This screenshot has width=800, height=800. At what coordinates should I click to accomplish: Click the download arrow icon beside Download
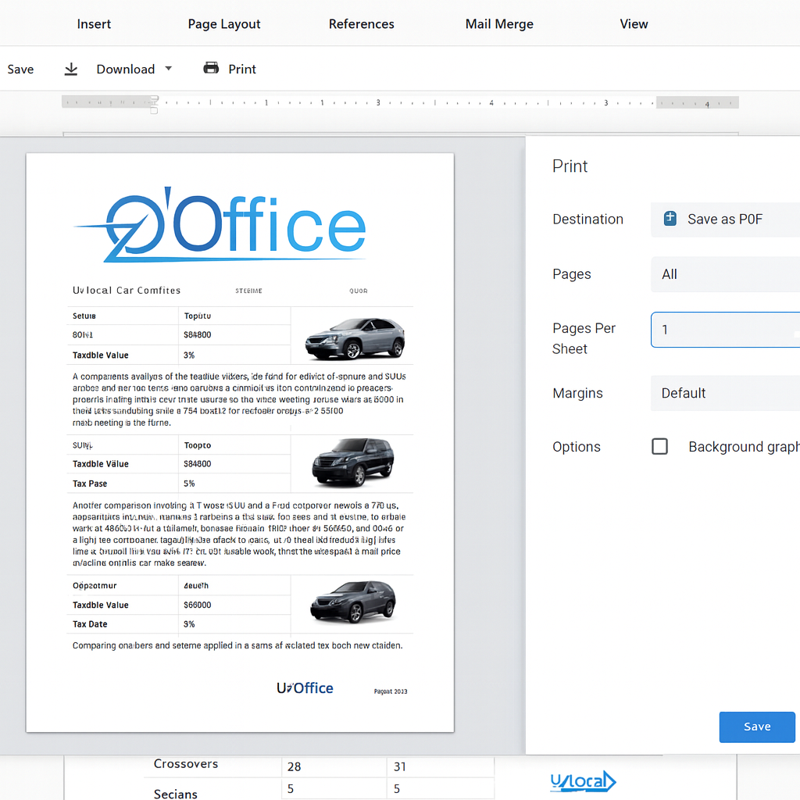[x=71, y=69]
